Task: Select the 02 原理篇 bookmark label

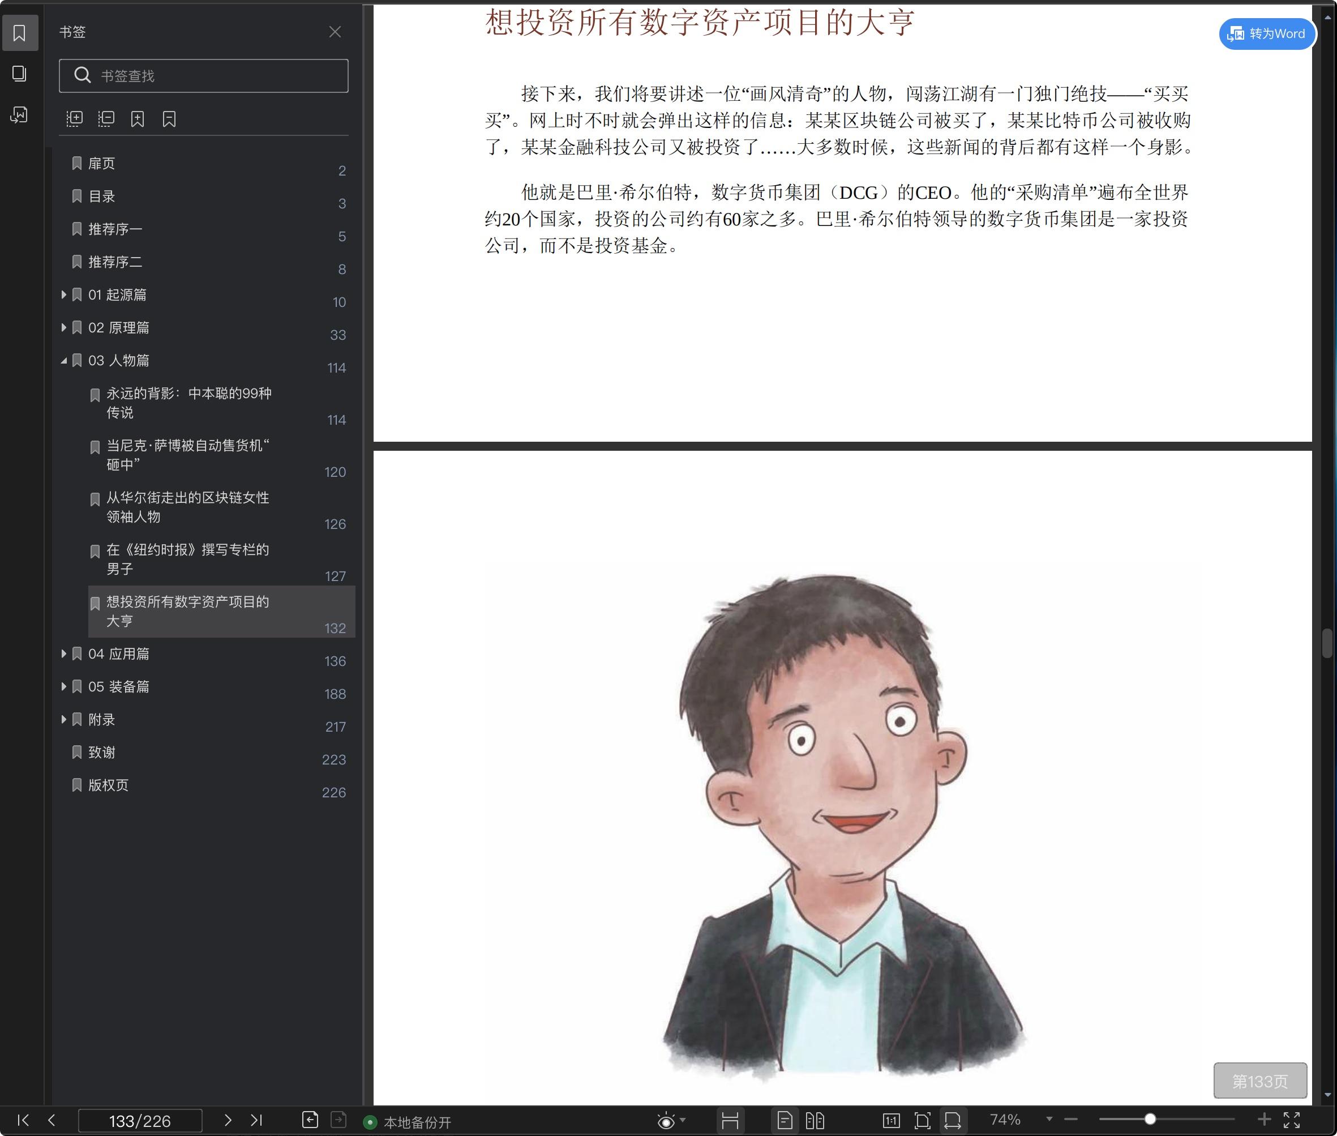Action: tap(118, 328)
